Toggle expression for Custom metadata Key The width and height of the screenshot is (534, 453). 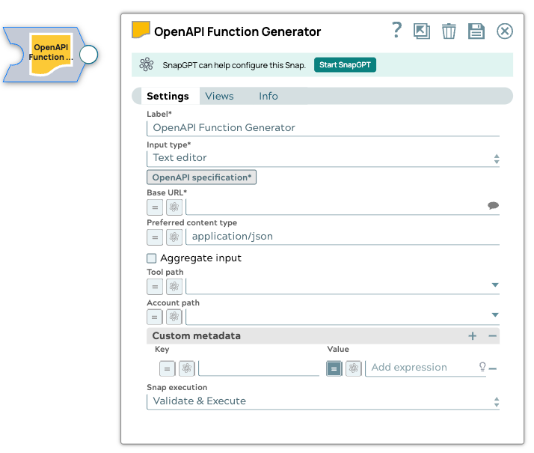168,368
